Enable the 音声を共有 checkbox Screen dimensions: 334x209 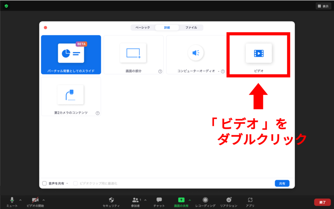tap(44, 183)
